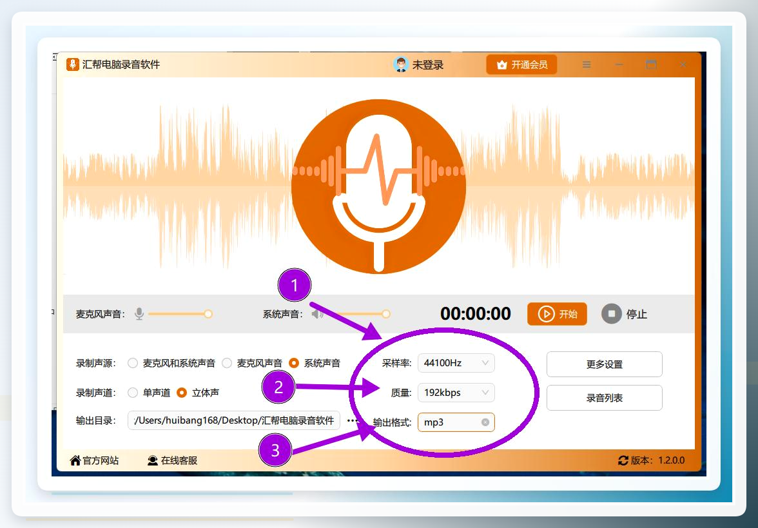Viewport: 758px width, 528px height.
Task: Stop recording with 停止 button
Action: tap(624, 314)
